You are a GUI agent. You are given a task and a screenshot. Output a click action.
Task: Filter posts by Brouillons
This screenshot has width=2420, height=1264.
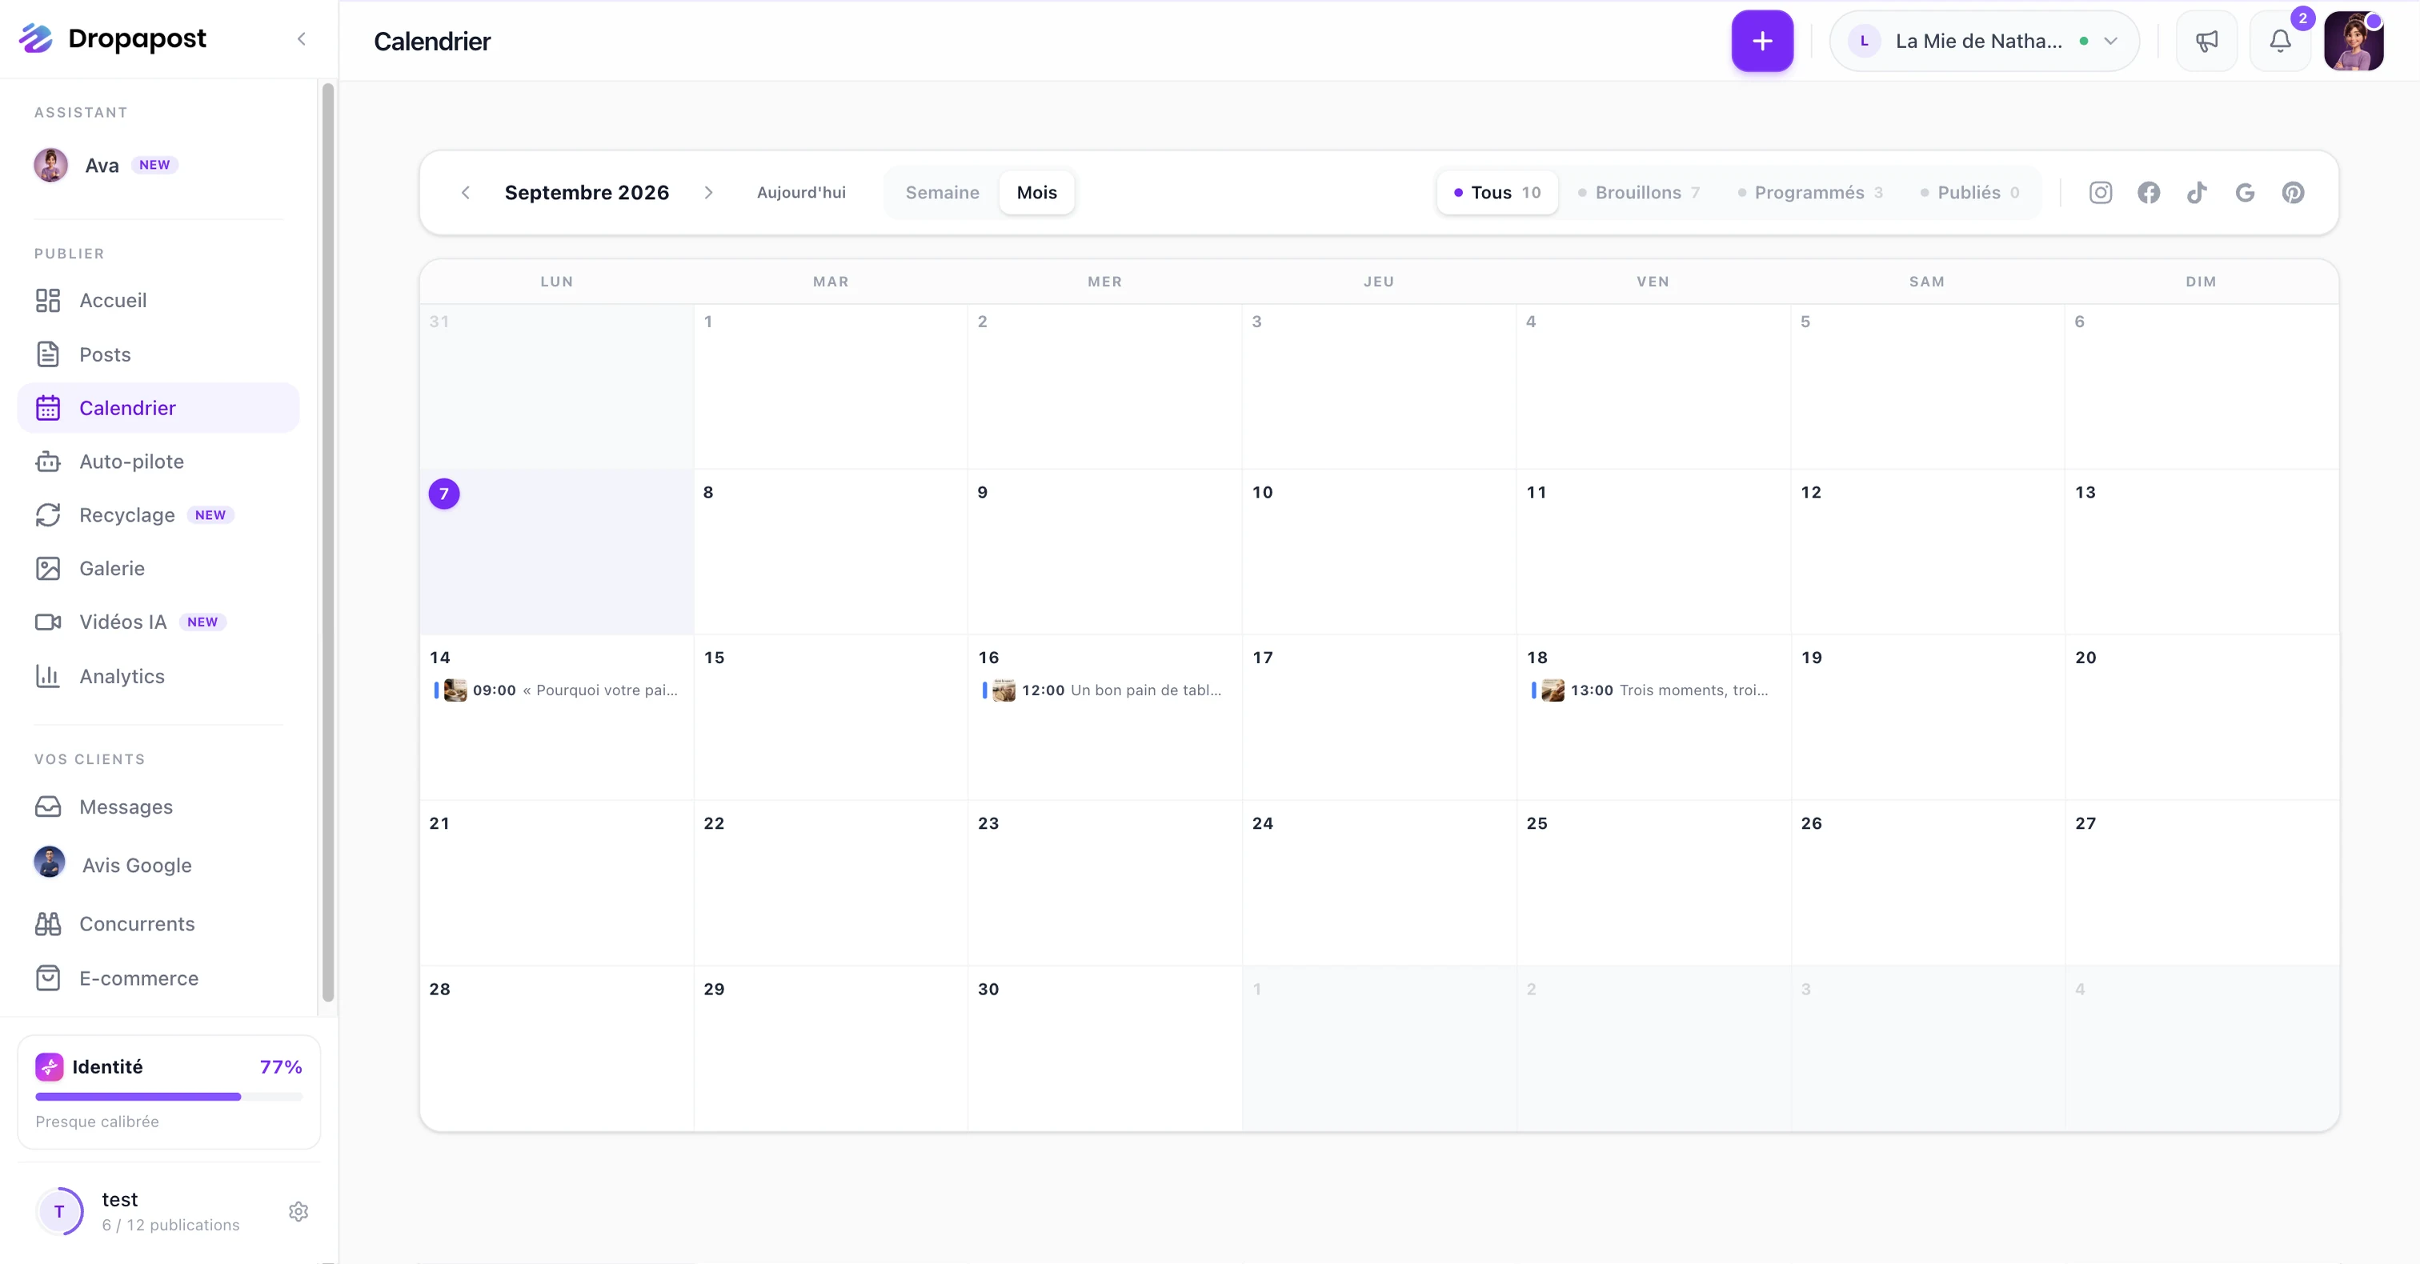[x=1639, y=193]
